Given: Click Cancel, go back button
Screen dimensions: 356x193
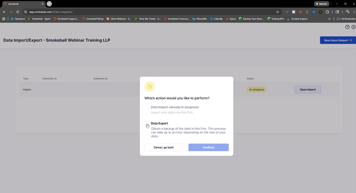Looking at the screenshot, I should click(163, 147).
